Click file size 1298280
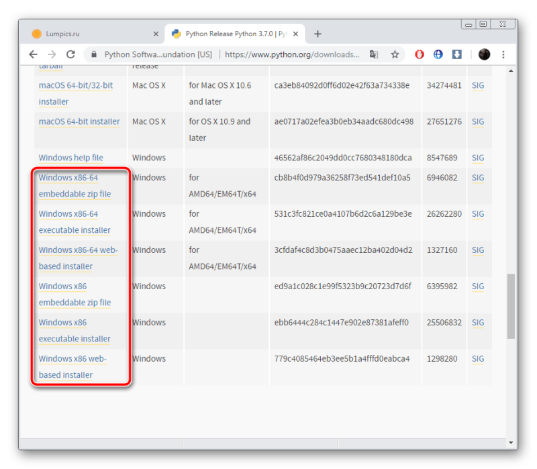537x469 pixels. click(442, 359)
